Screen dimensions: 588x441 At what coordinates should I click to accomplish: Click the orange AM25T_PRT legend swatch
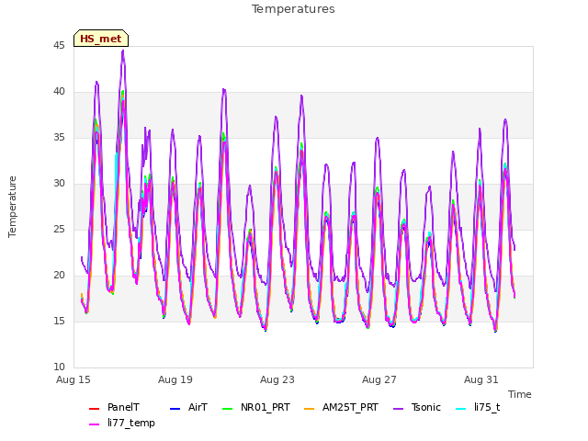309,408
